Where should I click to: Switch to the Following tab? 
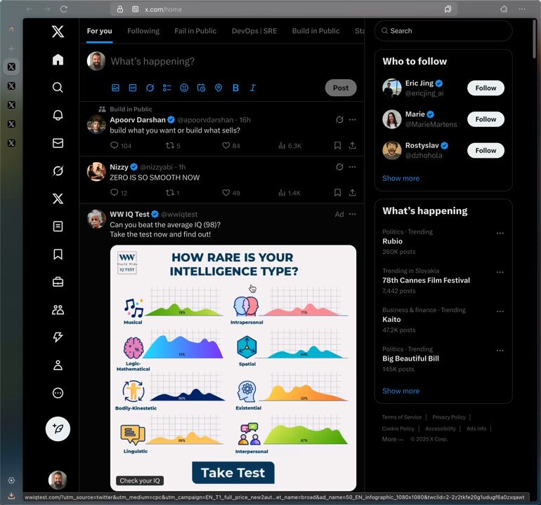pos(143,31)
